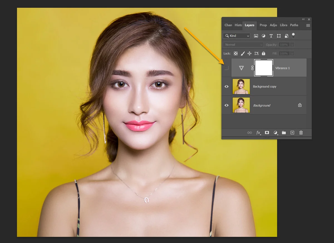This screenshot has height=243, width=334.
Task: Show the hidden Vibrance 1 layer
Action: click(227, 68)
